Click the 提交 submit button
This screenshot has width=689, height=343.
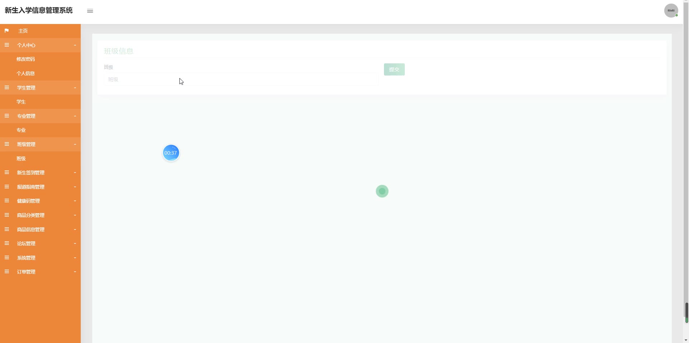point(394,69)
